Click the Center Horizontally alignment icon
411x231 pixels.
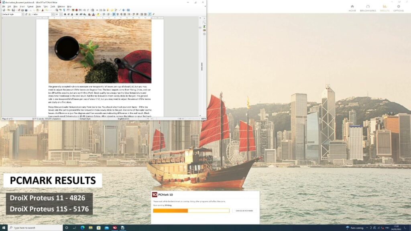(x=118, y=14)
